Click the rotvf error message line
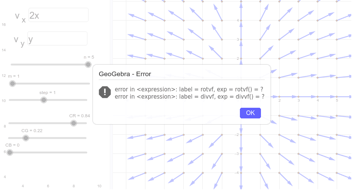 click(189, 89)
